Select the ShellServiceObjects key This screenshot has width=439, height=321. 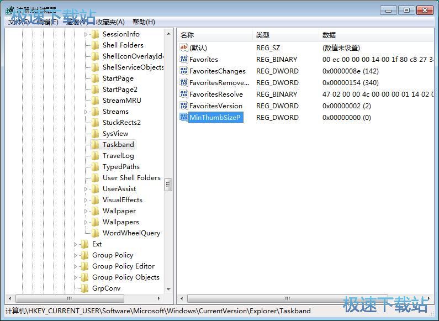pos(133,67)
